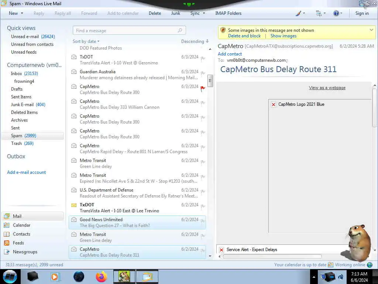The image size is (378, 284).
Task: Open the Archives folder
Action: click(19, 120)
